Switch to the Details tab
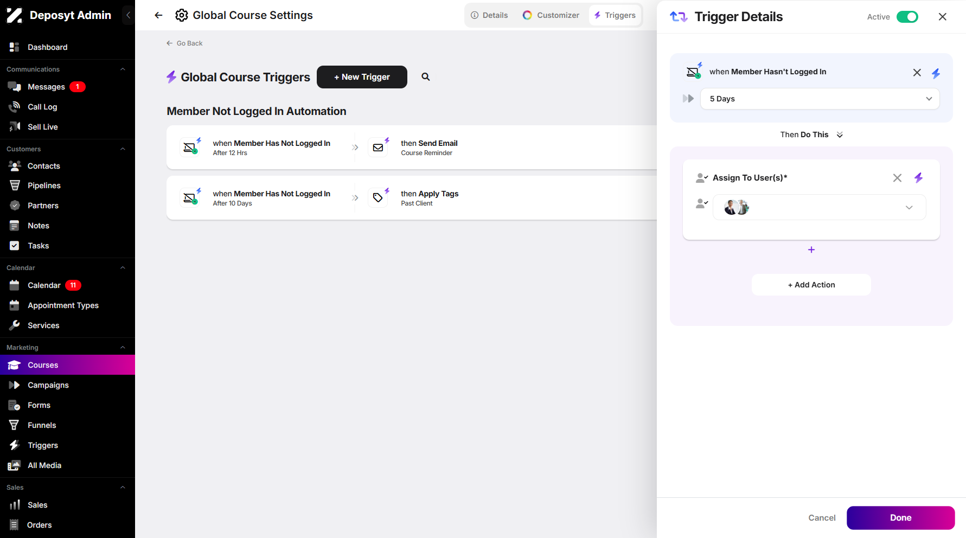 click(490, 15)
